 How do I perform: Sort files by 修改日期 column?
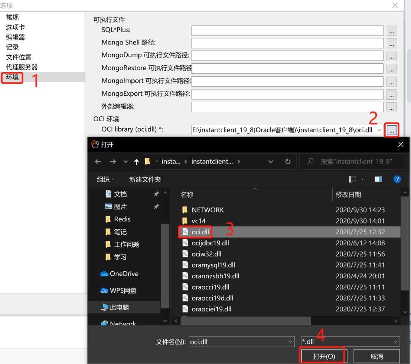pos(348,195)
